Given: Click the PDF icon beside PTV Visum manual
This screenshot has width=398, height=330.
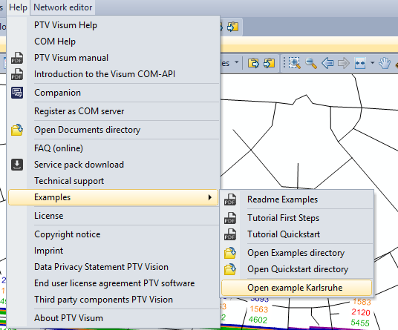Looking at the screenshot, I should click(17, 58).
